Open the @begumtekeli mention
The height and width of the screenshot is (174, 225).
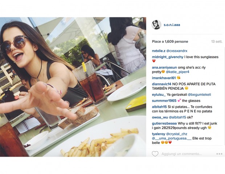pos(199,94)
